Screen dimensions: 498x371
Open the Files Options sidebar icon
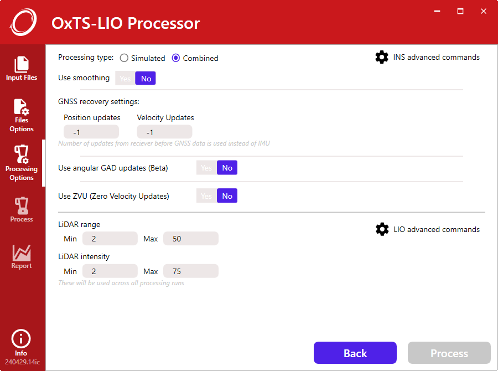(21, 106)
